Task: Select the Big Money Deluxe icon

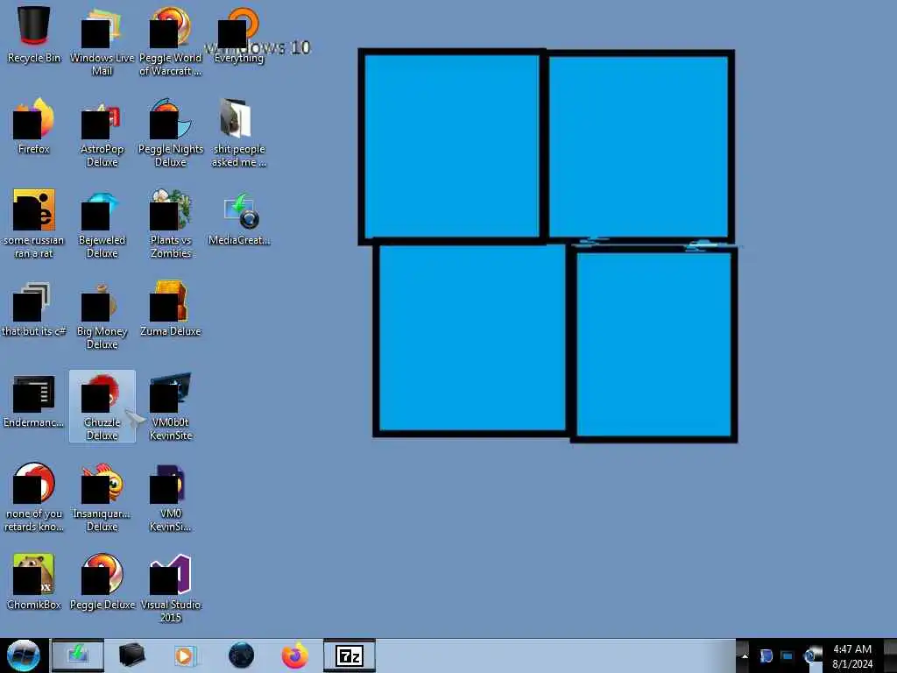Action: pos(102,315)
